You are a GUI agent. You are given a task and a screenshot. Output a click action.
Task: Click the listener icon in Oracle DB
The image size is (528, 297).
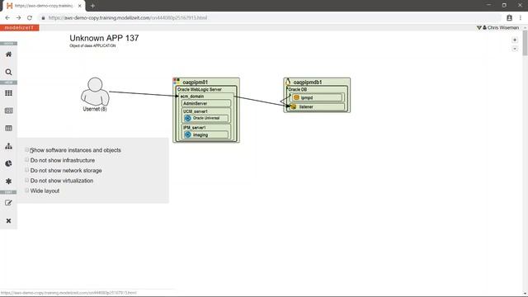click(294, 106)
